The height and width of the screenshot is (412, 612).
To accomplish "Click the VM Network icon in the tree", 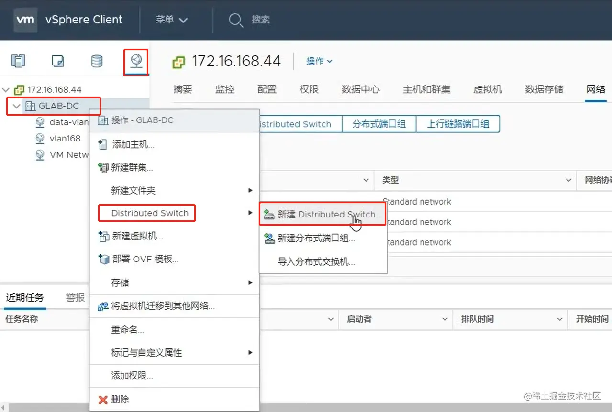I will [40, 155].
